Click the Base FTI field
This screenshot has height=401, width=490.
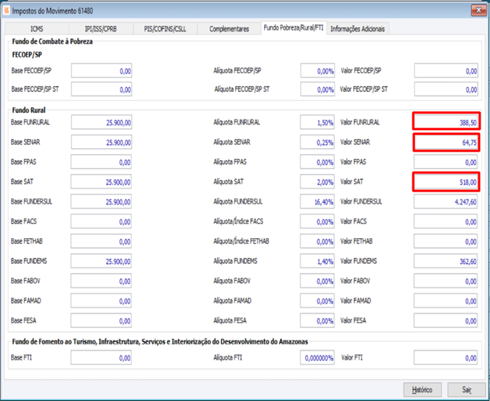(x=101, y=357)
